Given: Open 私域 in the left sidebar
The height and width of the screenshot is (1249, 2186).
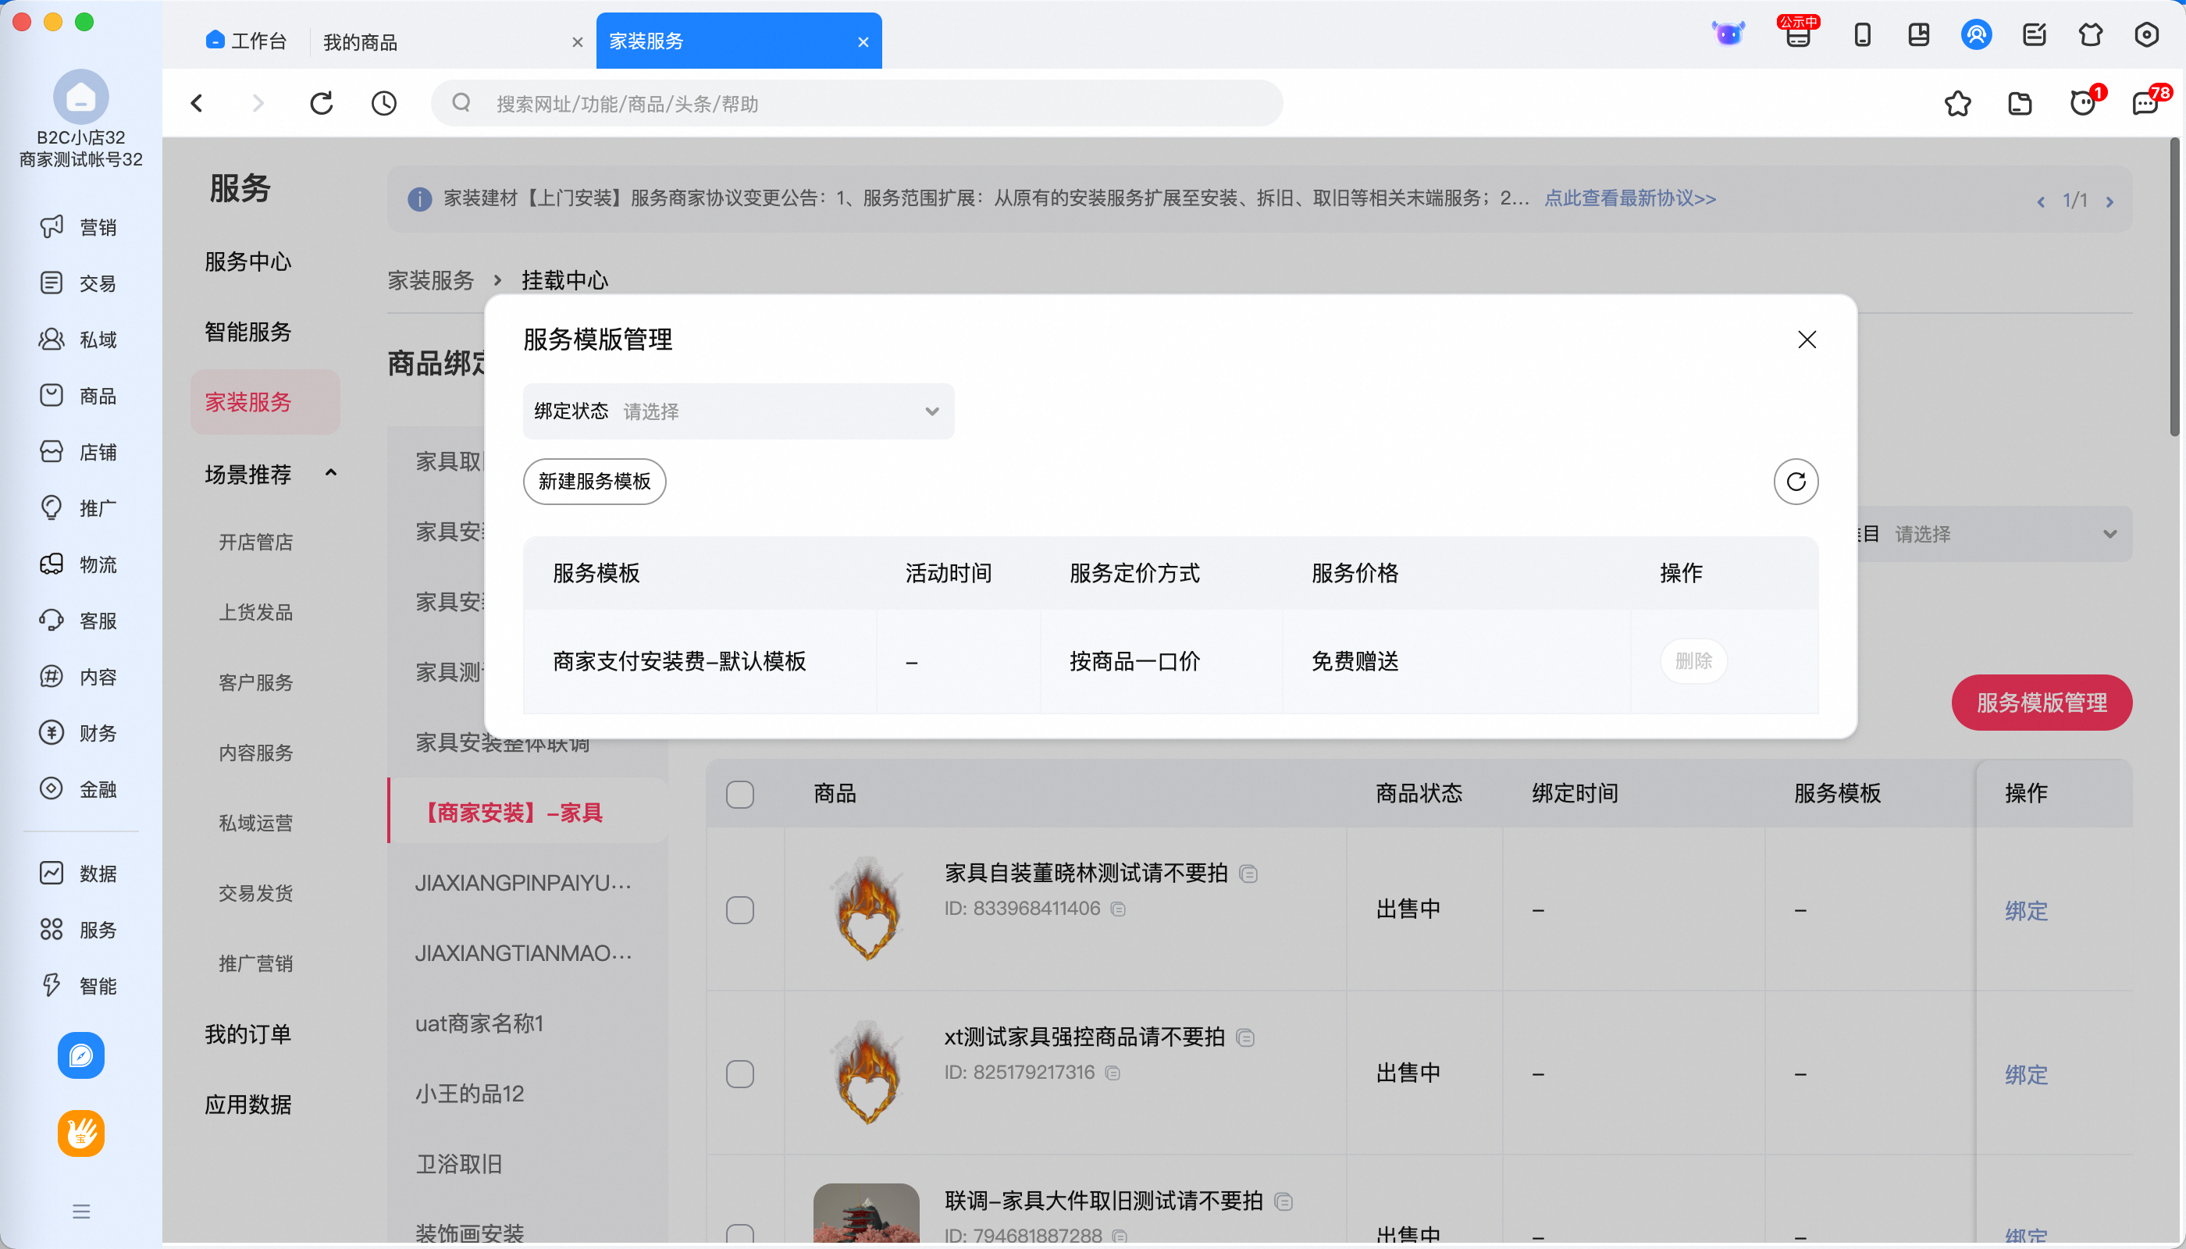Looking at the screenshot, I should click(x=79, y=340).
